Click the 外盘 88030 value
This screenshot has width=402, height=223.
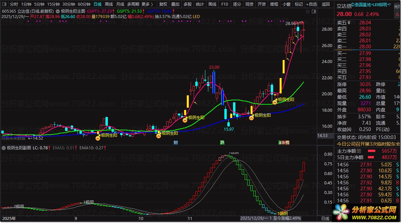364,110
